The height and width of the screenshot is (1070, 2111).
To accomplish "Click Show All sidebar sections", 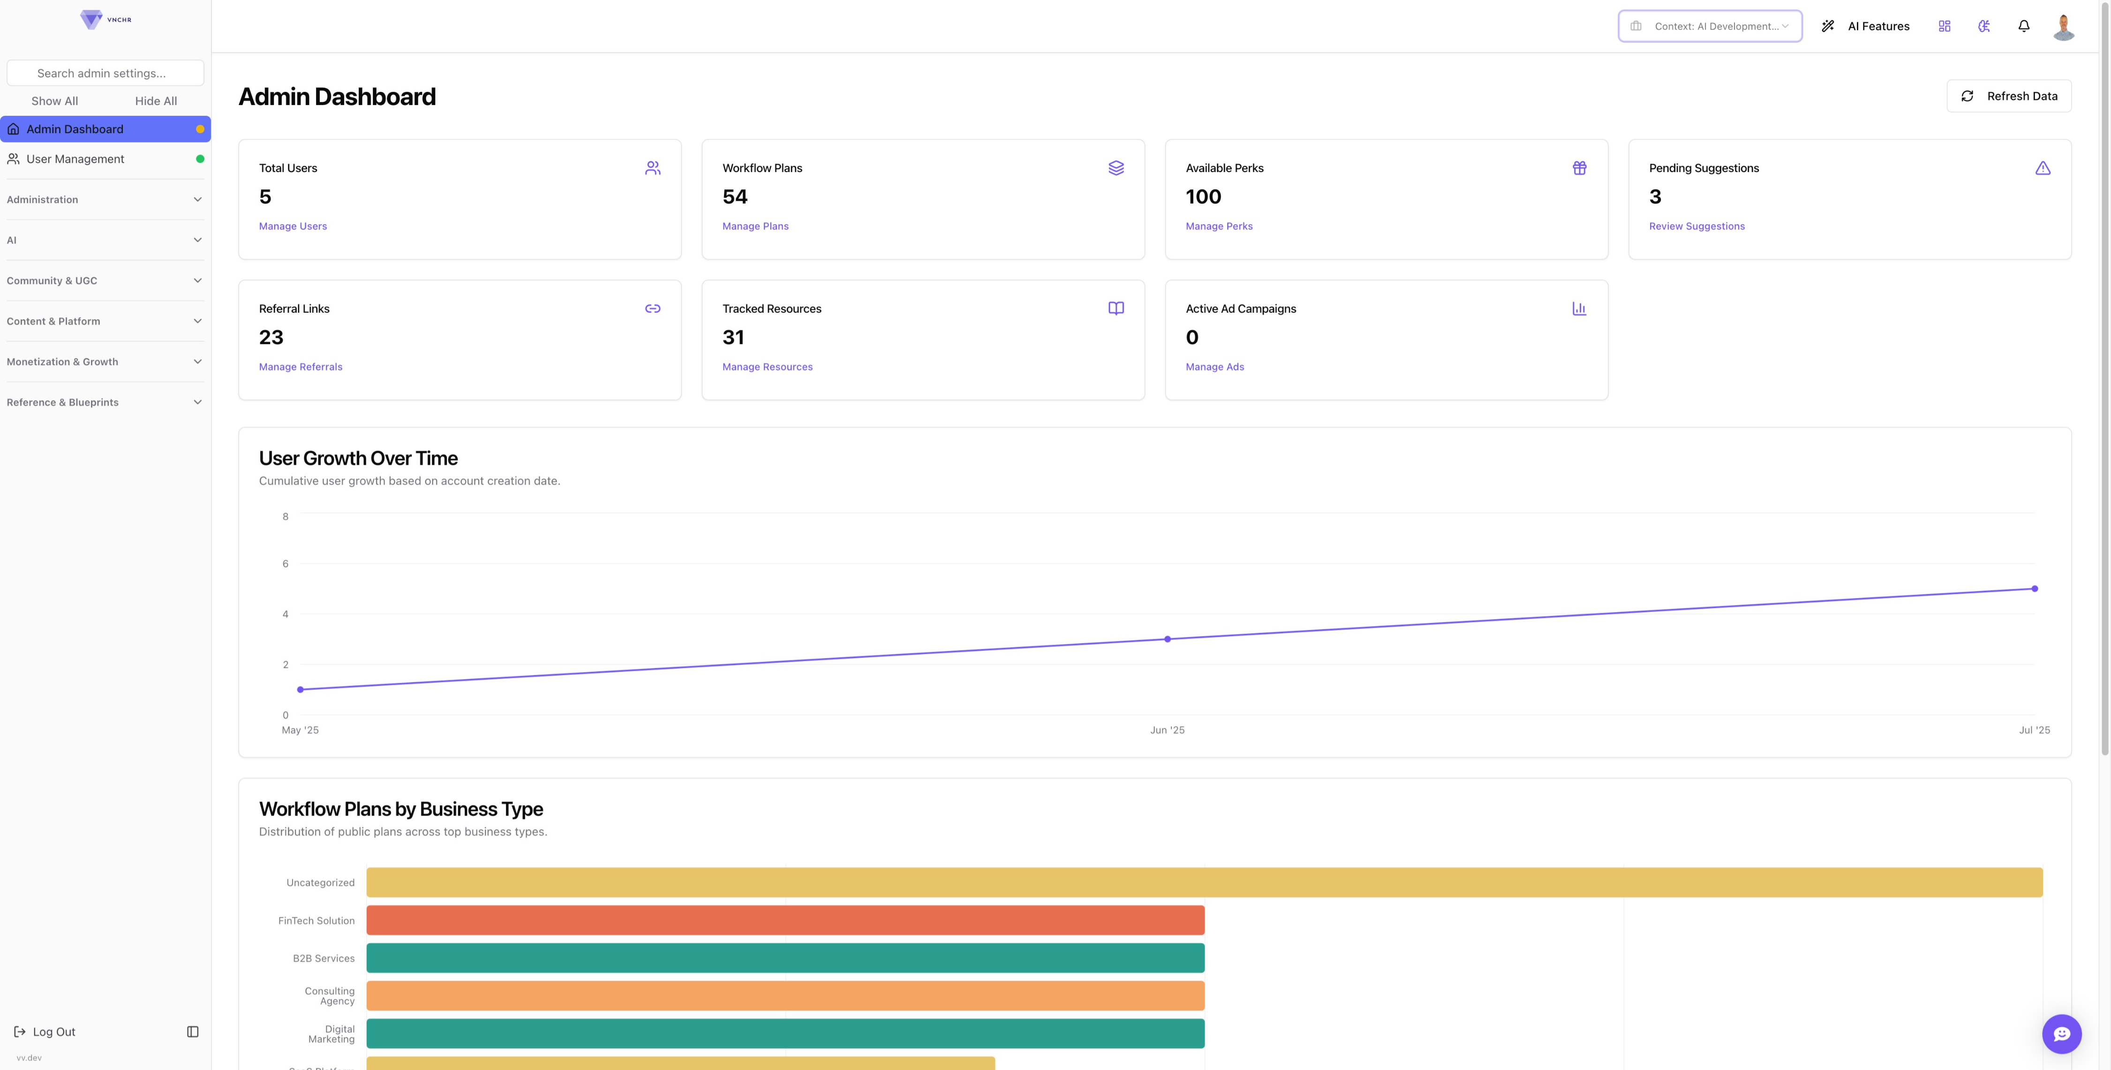I will click(x=55, y=101).
